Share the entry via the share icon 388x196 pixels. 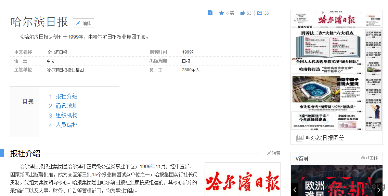click(x=260, y=13)
